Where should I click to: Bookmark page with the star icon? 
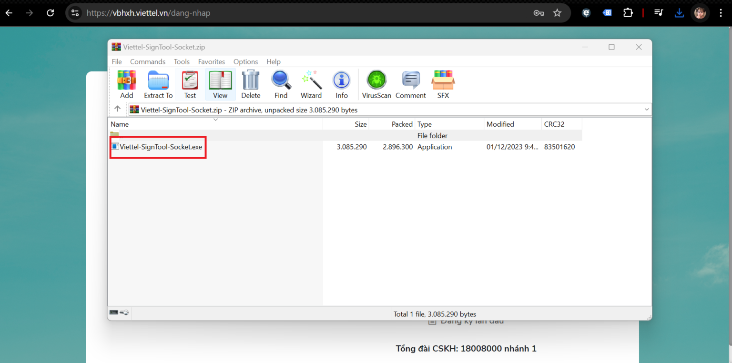point(557,13)
